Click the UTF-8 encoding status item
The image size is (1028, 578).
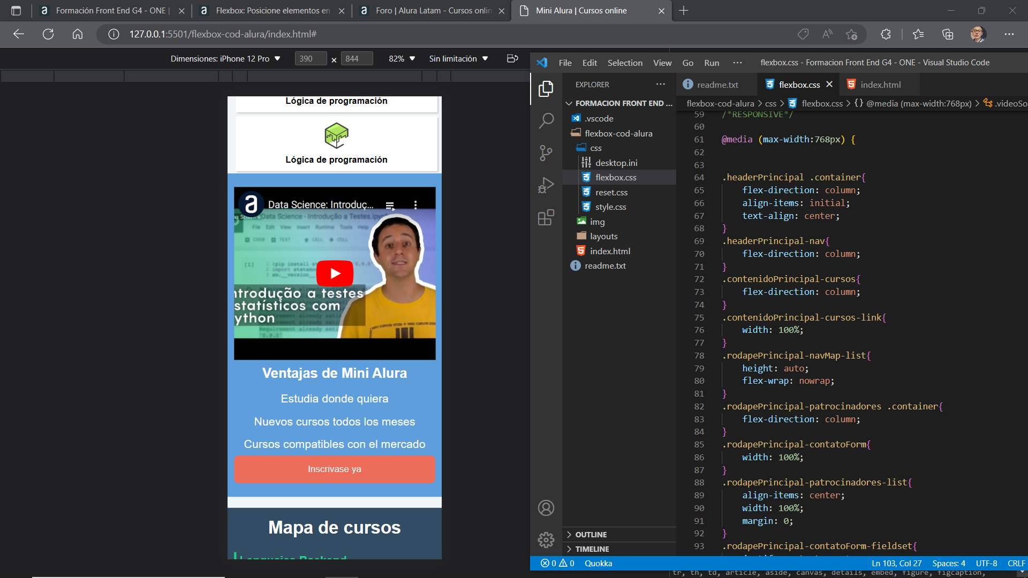[986, 564]
